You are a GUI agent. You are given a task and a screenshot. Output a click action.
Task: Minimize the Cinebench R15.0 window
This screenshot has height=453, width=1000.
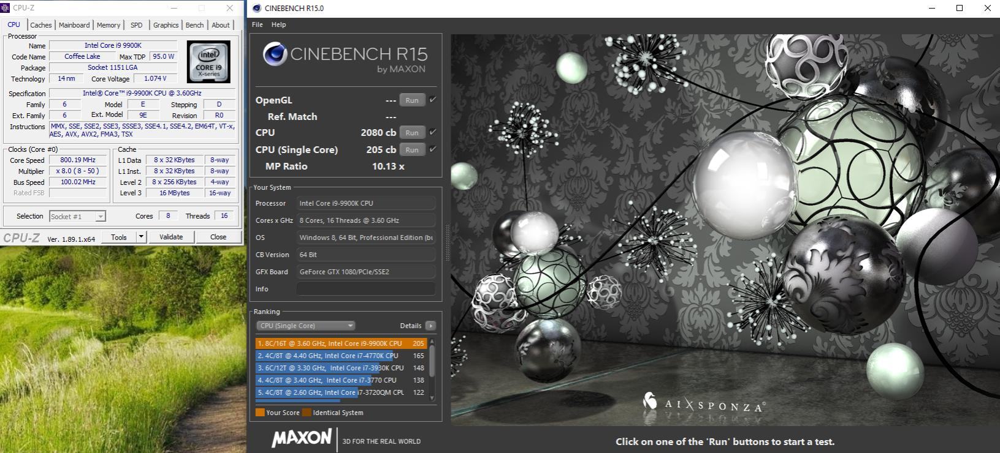932,8
